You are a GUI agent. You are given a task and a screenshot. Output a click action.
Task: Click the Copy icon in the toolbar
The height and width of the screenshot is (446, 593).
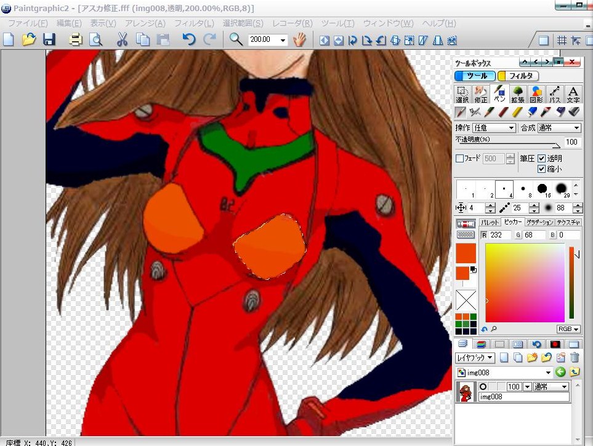(143, 39)
